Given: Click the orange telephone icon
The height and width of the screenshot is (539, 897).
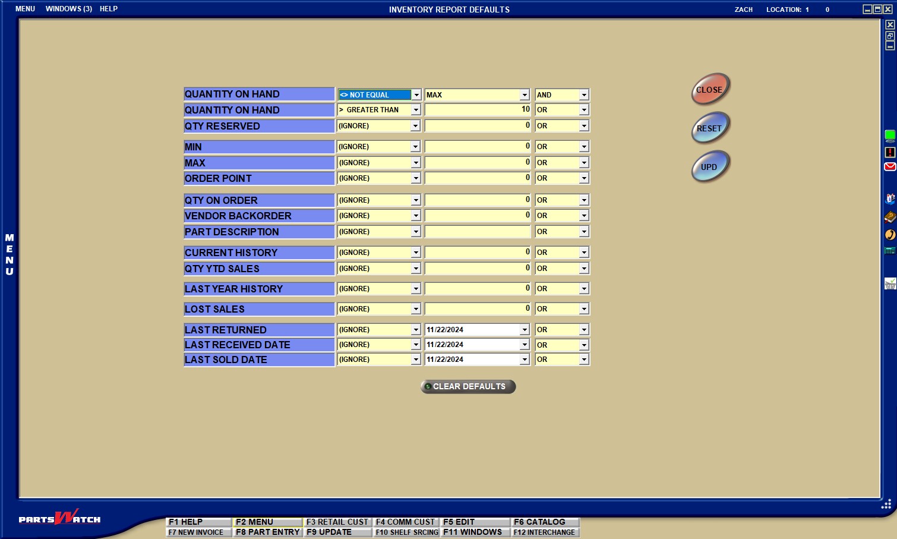Looking at the screenshot, I should (890, 235).
